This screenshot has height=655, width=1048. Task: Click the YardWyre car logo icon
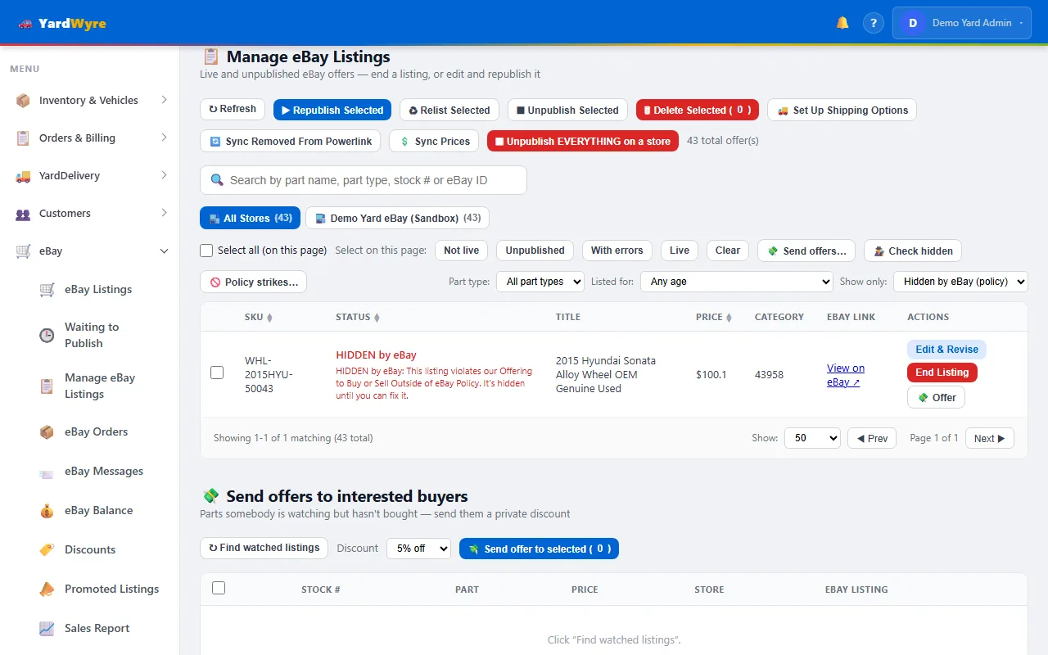[x=25, y=24]
